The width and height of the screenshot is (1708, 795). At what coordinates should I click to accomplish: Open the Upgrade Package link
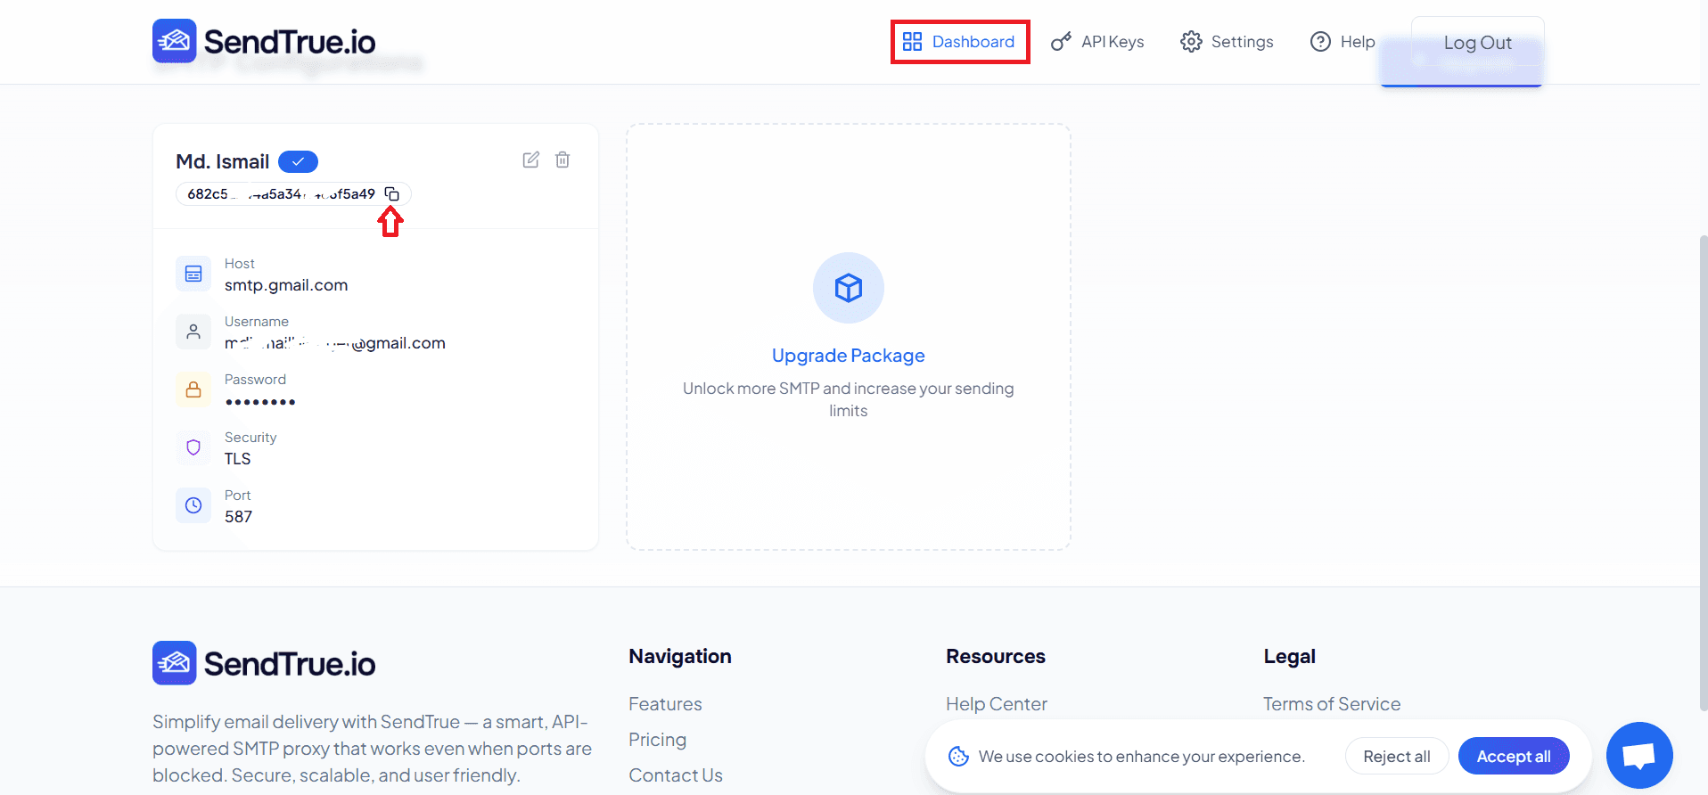[x=849, y=356]
